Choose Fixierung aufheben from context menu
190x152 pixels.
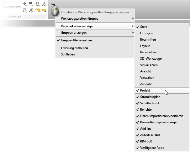(95, 48)
